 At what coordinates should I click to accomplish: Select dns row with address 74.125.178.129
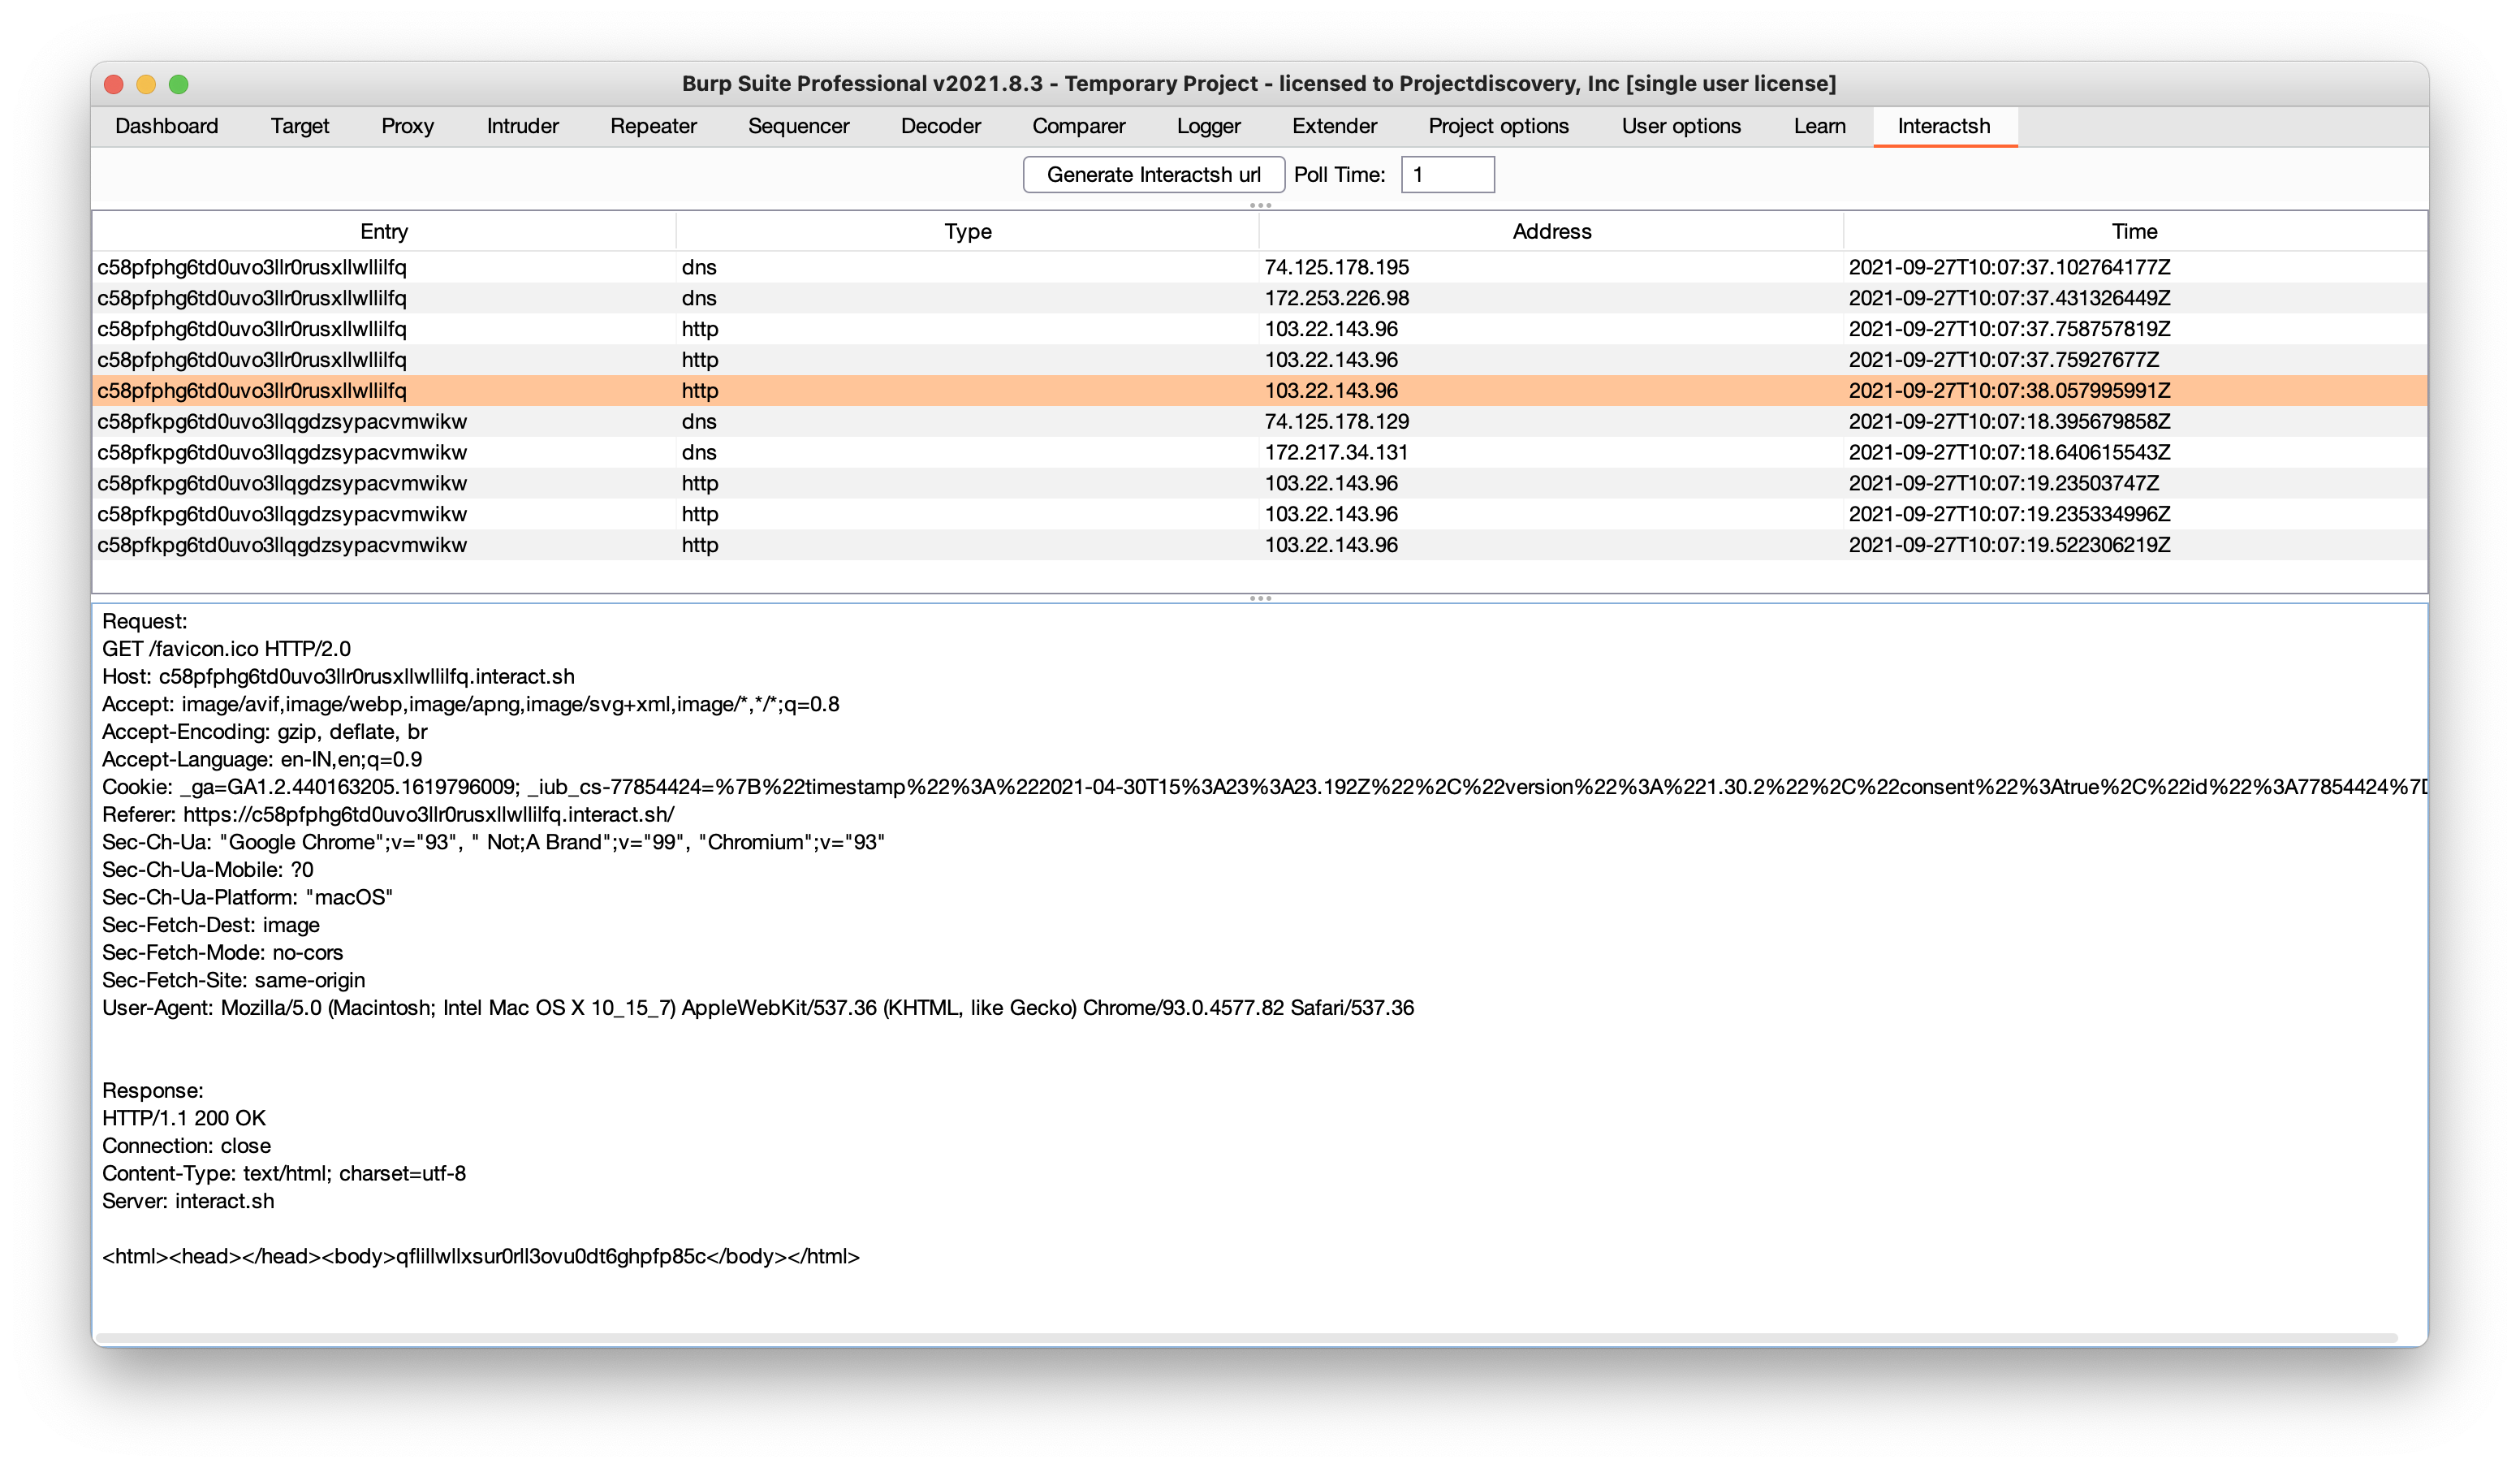1260,422
